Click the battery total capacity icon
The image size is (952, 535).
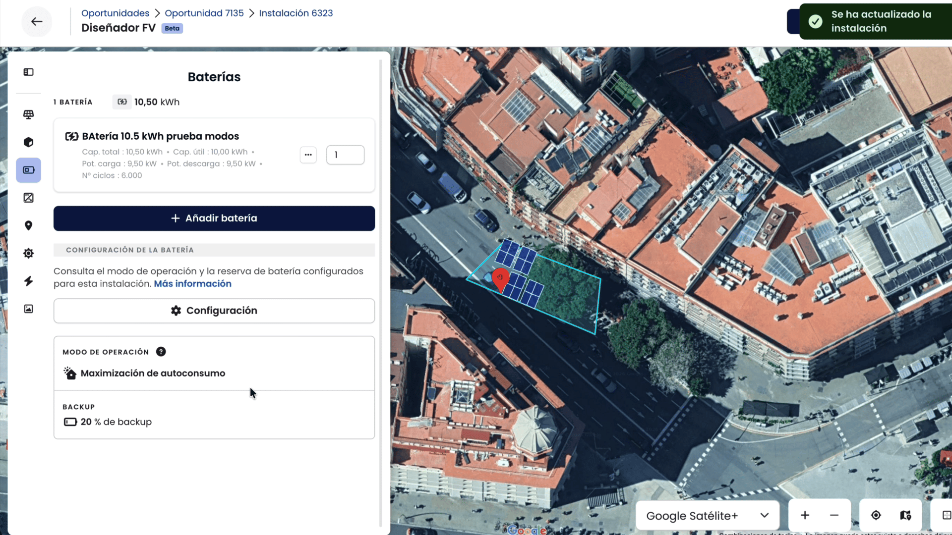point(122,102)
